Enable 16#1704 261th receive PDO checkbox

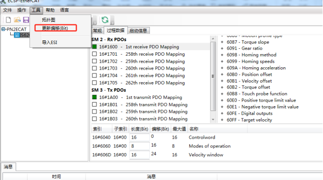(x=94, y=76)
